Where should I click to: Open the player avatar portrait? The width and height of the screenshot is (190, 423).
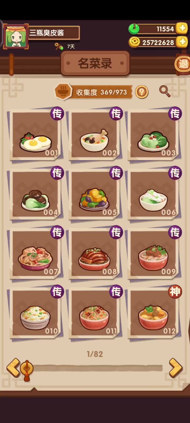[x=16, y=36]
